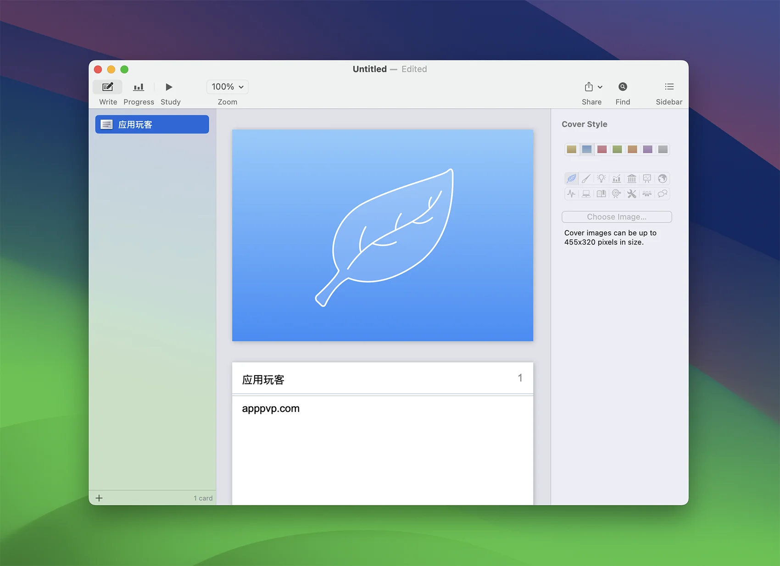Viewport: 780px width, 566px height.
Task: Choose the gray cover color
Action: [x=663, y=149]
